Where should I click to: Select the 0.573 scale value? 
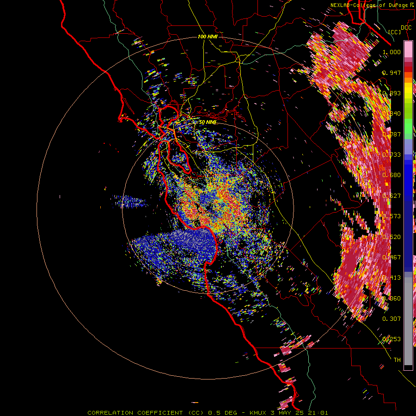point(392,216)
